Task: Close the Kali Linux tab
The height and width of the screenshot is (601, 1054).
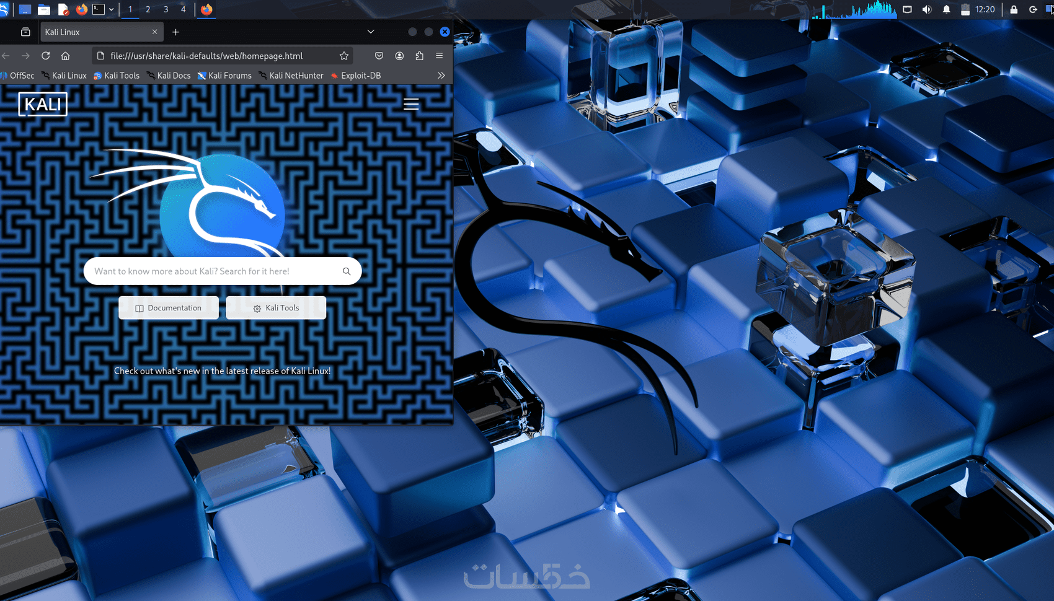Action: (x=155, y=32)
